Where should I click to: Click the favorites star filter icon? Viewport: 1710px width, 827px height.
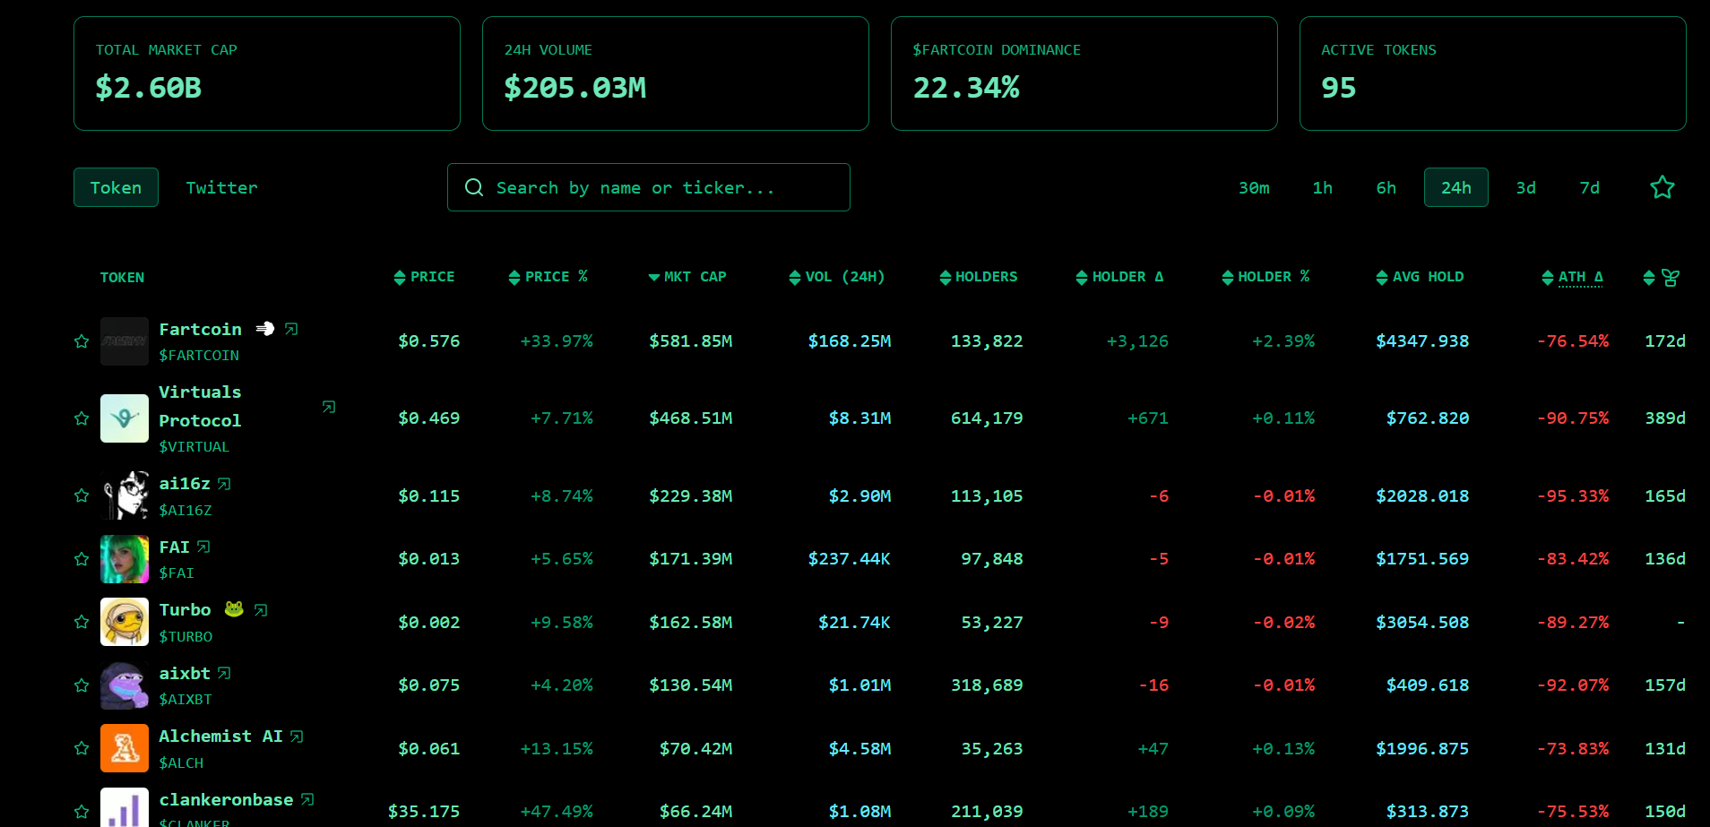(1662, 187)
